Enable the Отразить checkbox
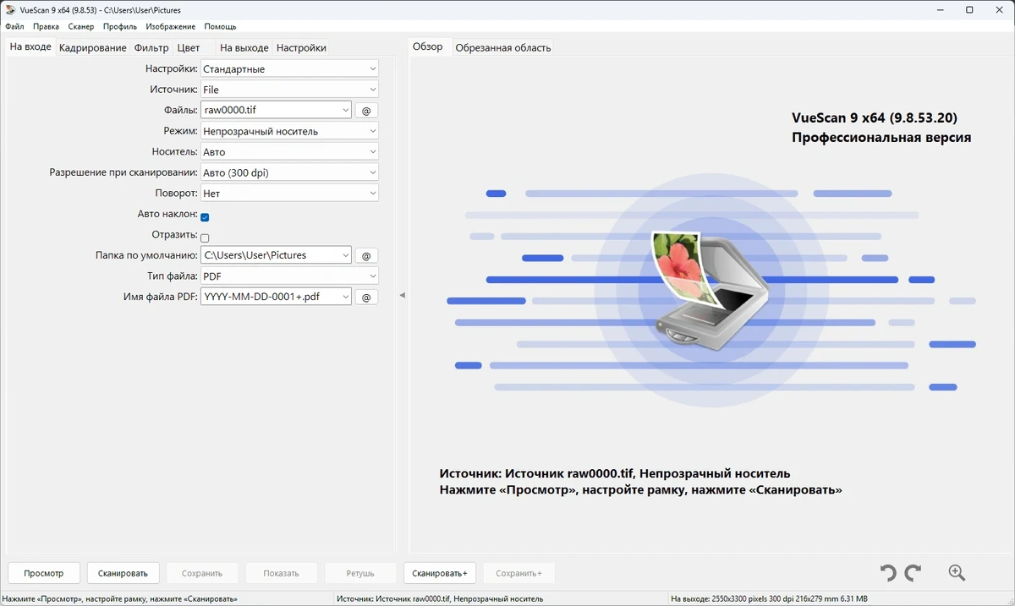This screenshot has width=1015, height=606. pos(205,238)
